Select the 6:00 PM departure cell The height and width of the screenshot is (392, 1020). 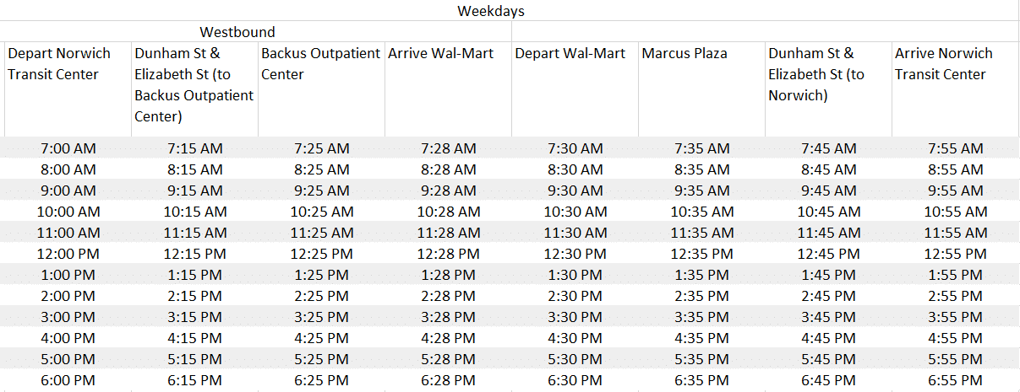68,380
